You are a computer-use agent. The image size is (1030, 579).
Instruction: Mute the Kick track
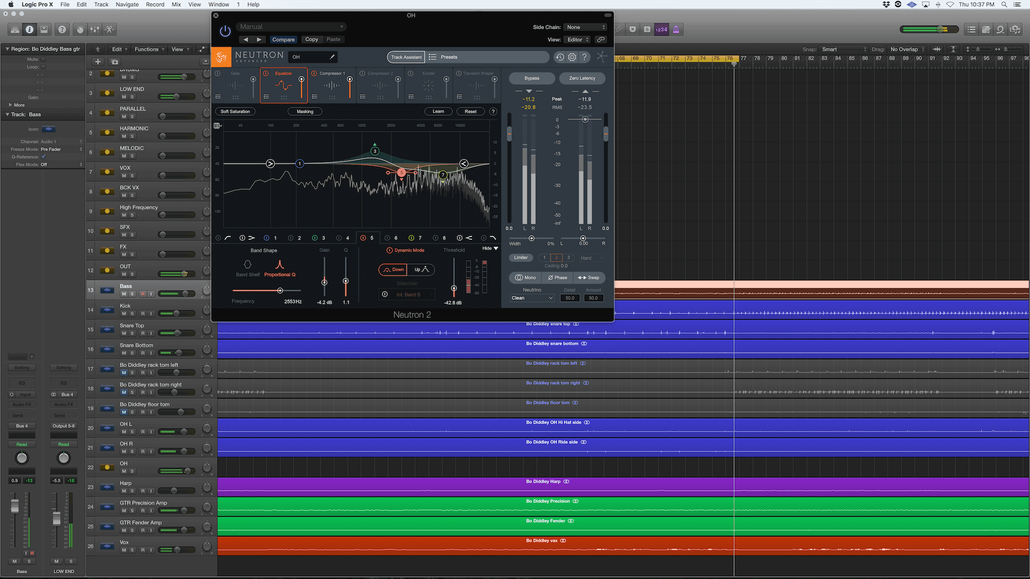(x=124, y=314)
